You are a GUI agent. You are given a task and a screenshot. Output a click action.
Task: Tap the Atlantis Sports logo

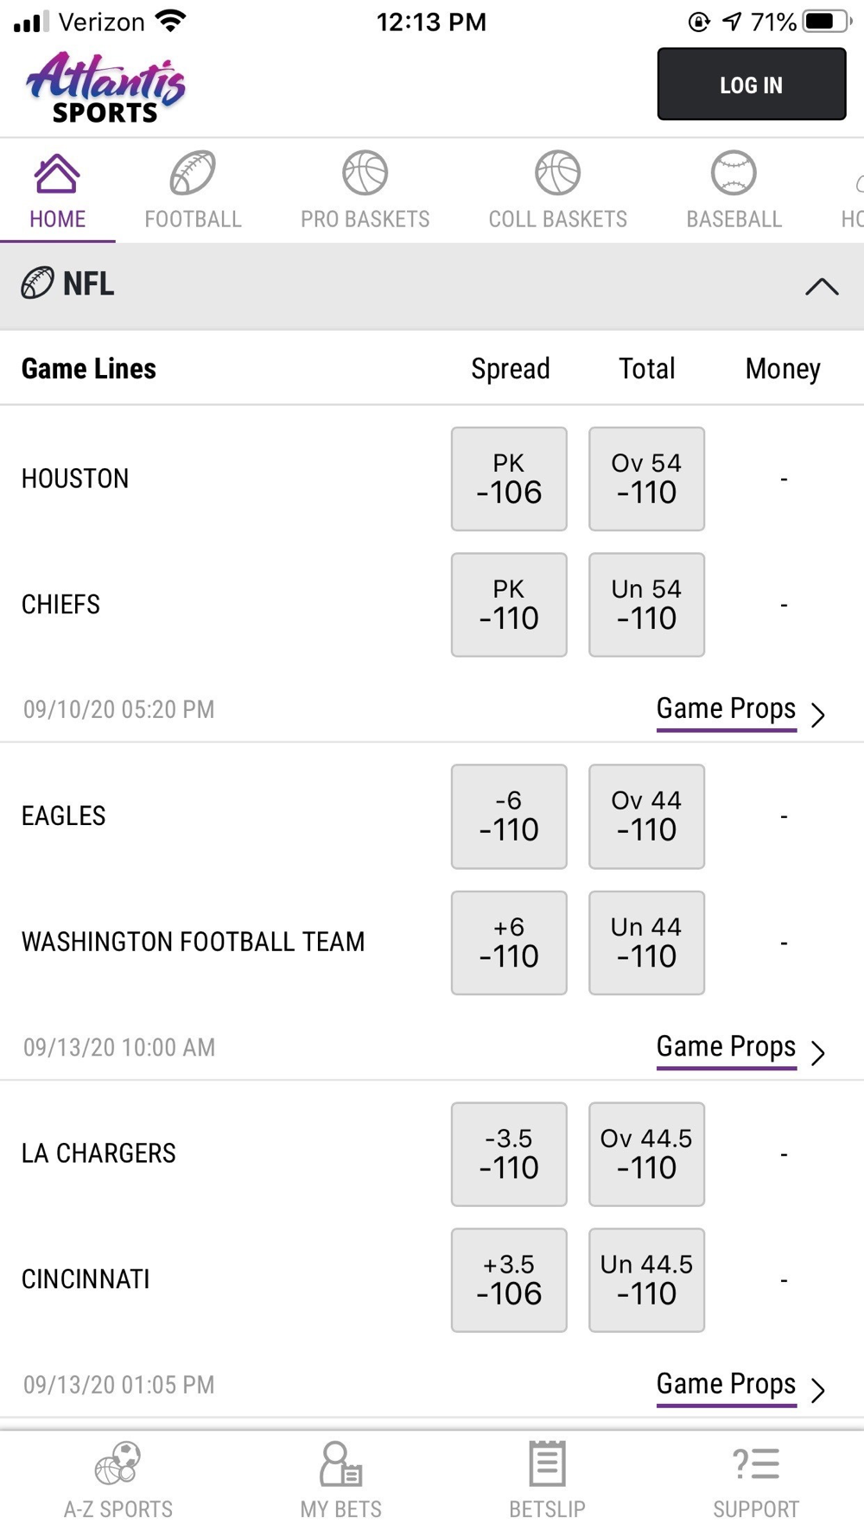[x=105, y=87]
